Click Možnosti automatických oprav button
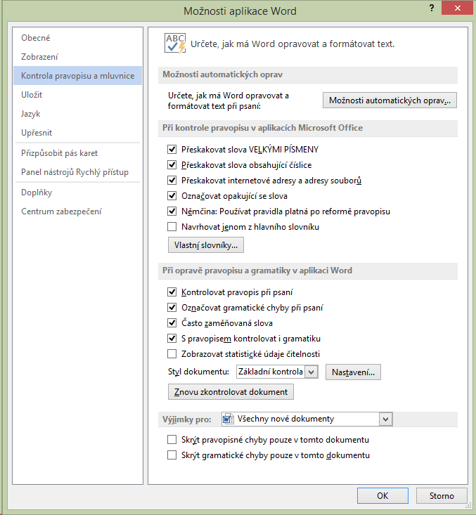This screenshot has width=476, height=515. [x=390, y=100]
